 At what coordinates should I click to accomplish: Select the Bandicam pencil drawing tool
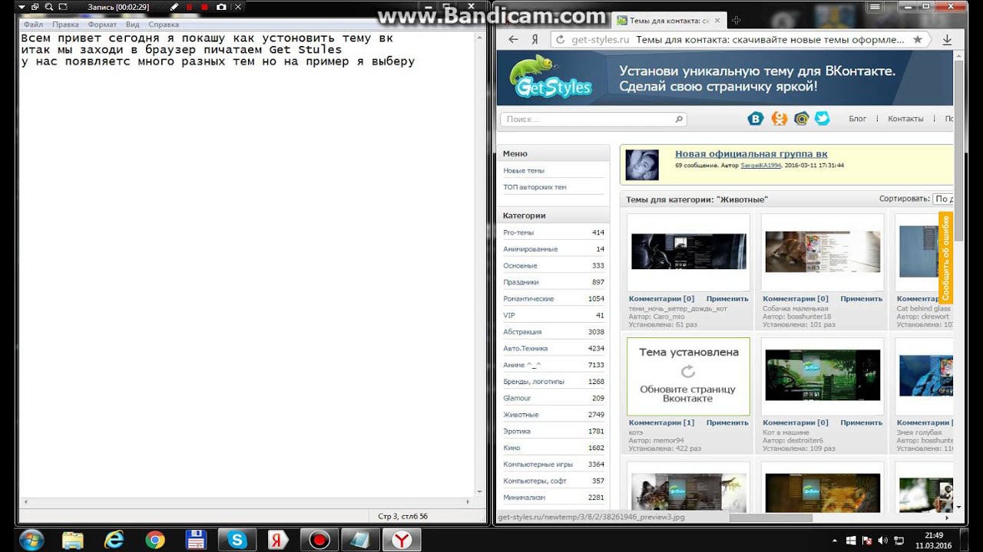pyautogui.click(x=174, y=7)
